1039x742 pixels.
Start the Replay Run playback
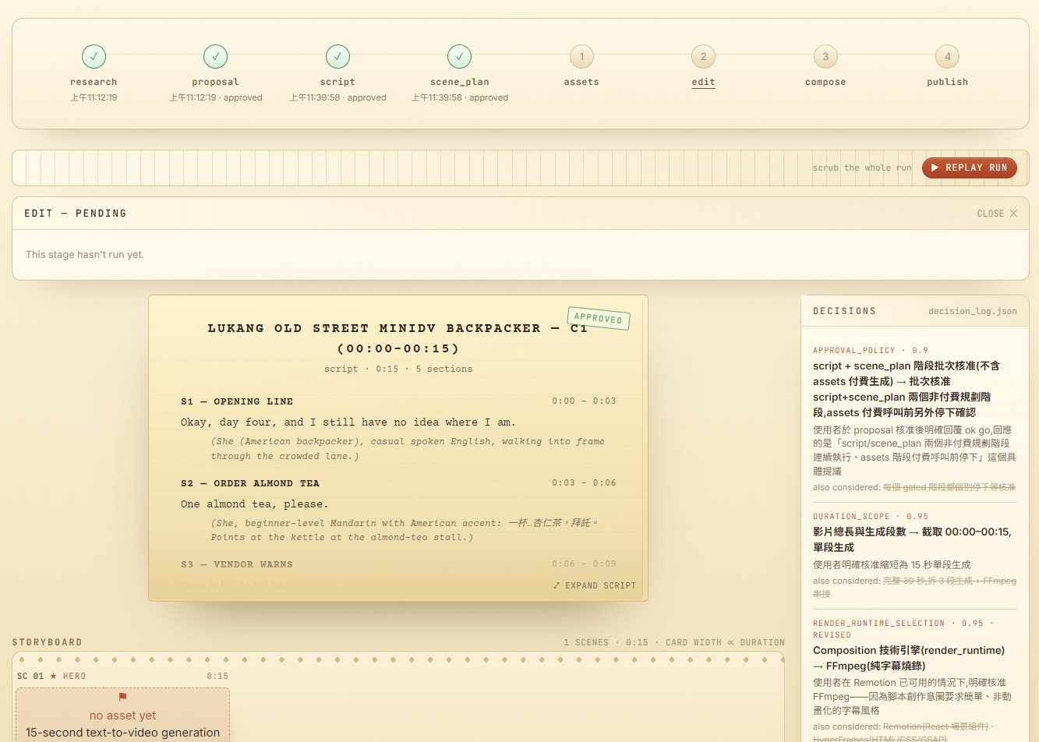click(969, 168)
